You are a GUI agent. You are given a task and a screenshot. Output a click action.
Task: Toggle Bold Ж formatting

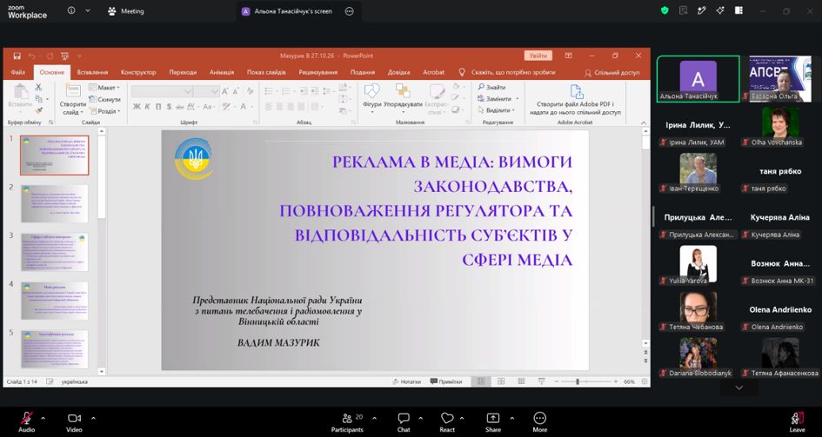pos(137,107)
